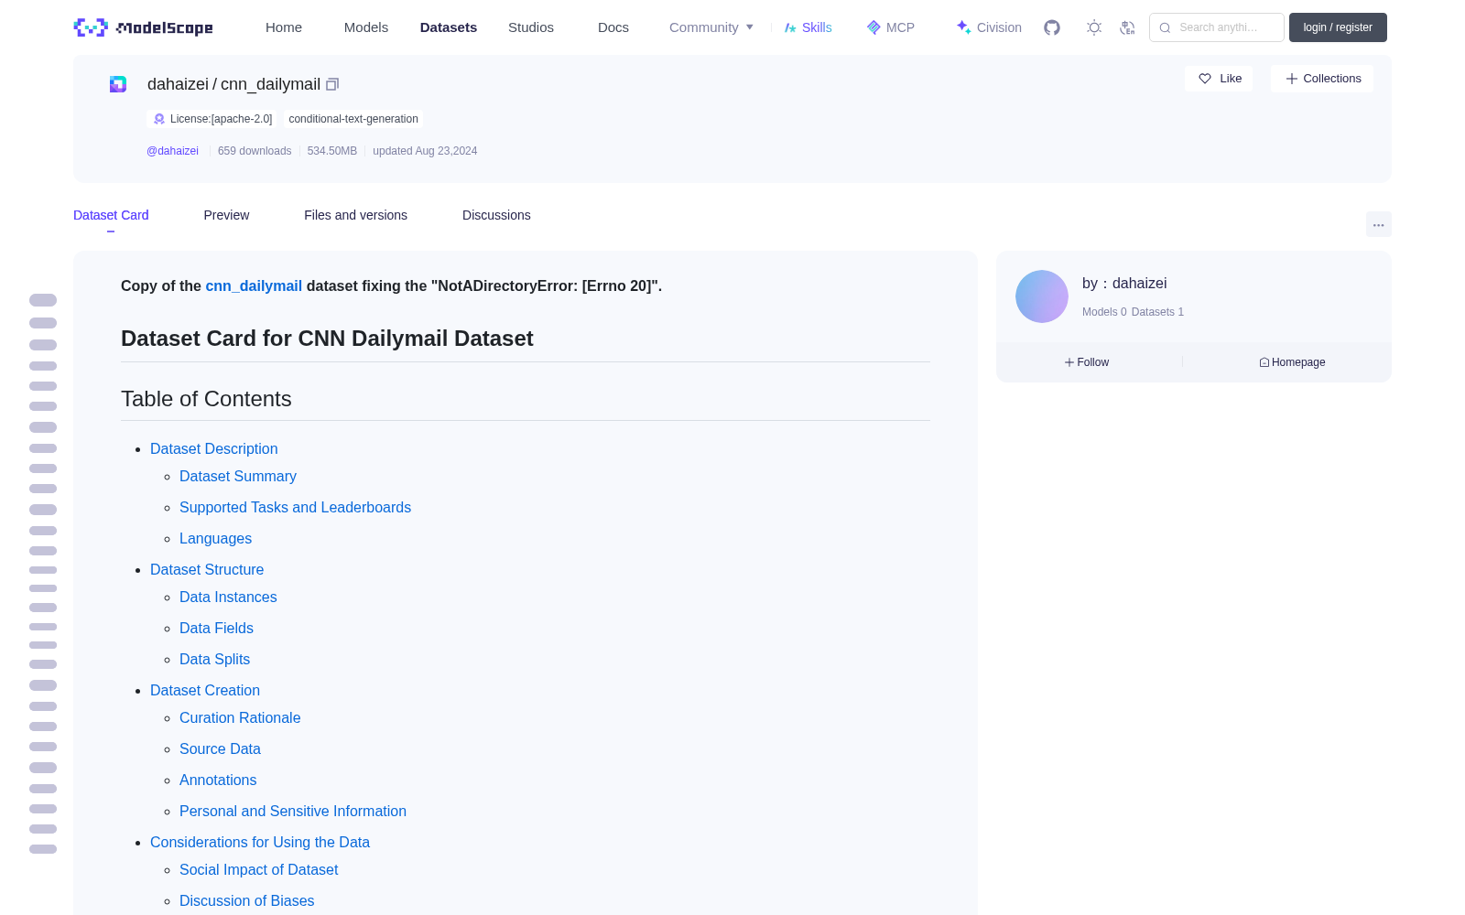Viewport: 1465px width, 915px height.
Task: Click the 'updated Aug 23,2024' text
Action: (x=425, y=151)
